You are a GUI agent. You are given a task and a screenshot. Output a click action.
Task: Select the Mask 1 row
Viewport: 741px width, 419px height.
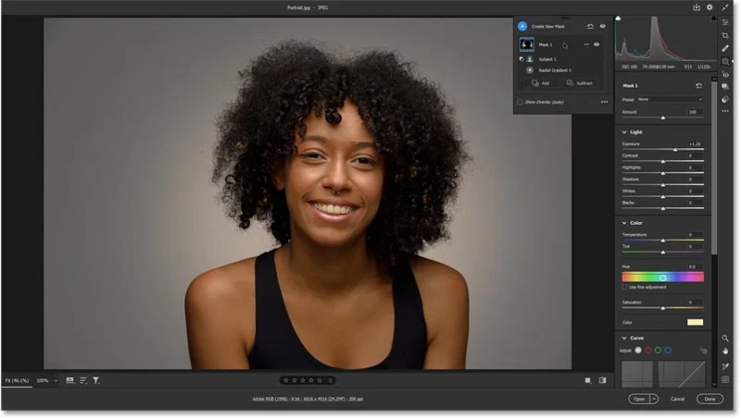(560, 44)
